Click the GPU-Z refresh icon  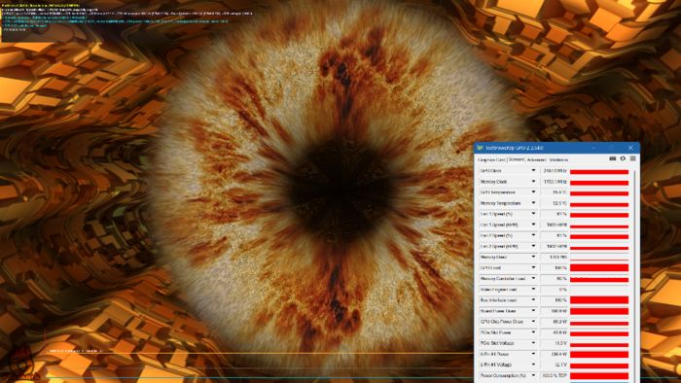[623, 158]
